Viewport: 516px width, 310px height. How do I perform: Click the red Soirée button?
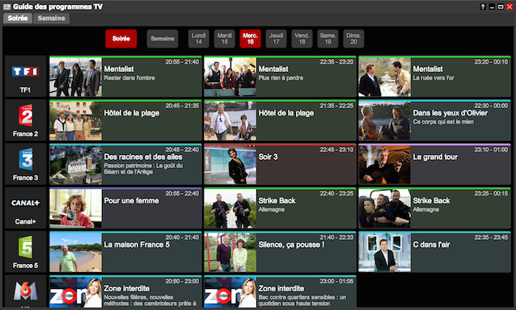tap(121, 39)
